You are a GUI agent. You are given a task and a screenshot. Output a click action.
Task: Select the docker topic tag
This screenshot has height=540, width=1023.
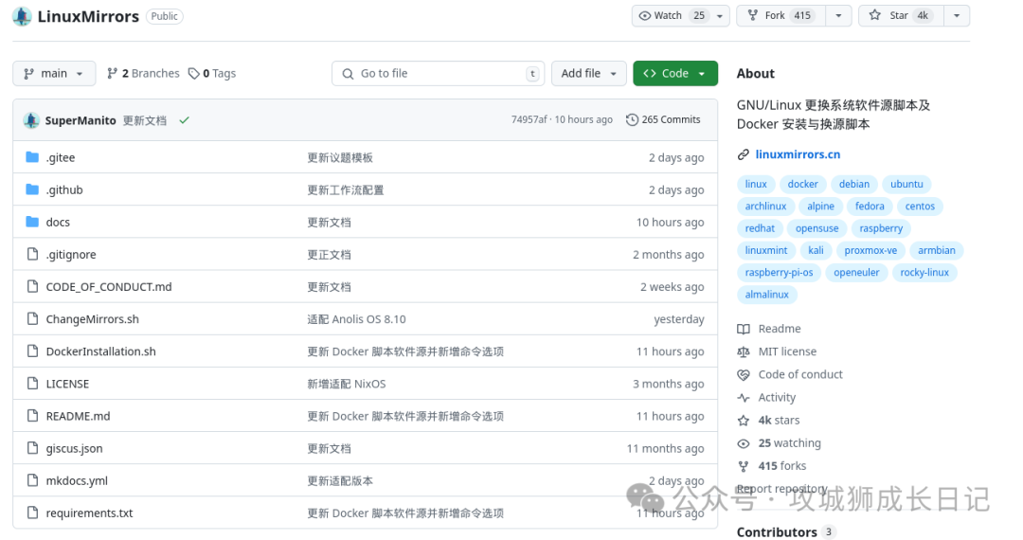click(x=802, y=184)
